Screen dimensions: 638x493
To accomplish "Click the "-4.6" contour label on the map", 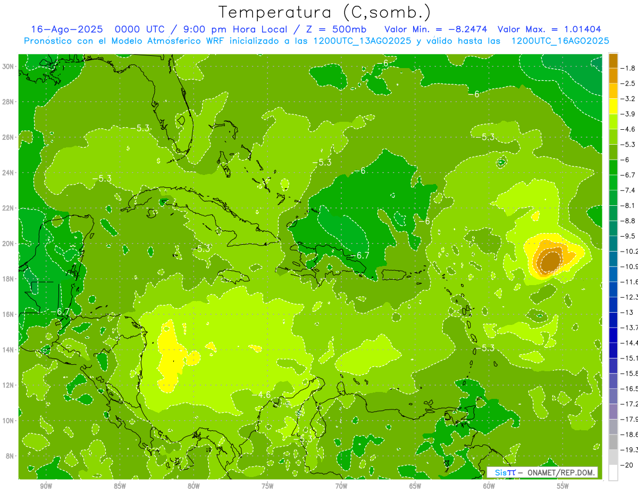I will tap(261, 395).
